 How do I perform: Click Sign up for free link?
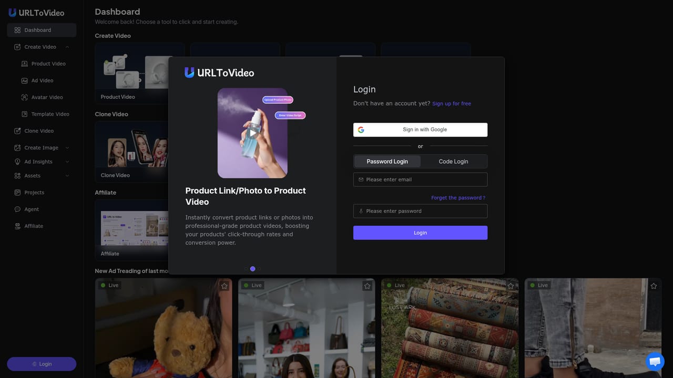click(x=452, y=103)
